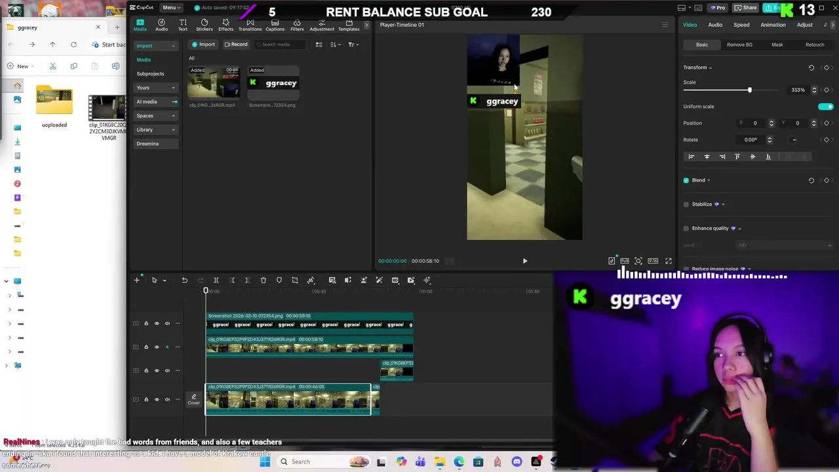
Task: Click the audio waveform icon in timeline toolbar
Action: tap(427, 281)
